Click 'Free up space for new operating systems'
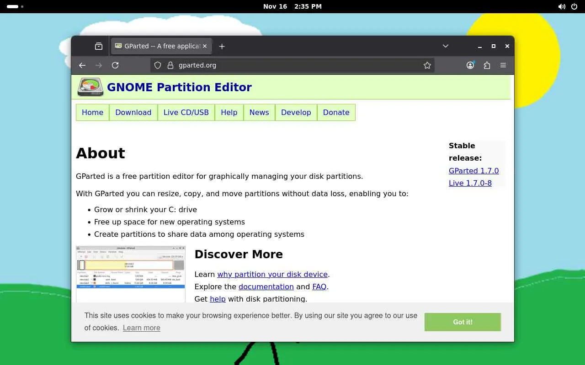The width and height of the screenshot is (585, 365). (170, 222)
